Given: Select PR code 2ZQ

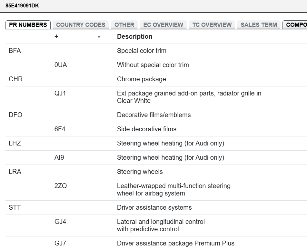Looking at the screenshot, I should tap(61, 186).
